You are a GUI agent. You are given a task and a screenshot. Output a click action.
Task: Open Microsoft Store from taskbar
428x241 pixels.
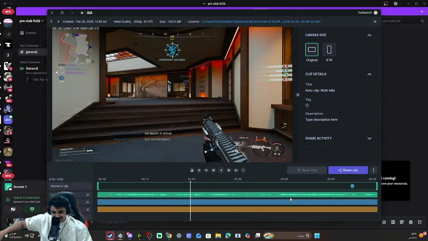click(x=208, y=236)
